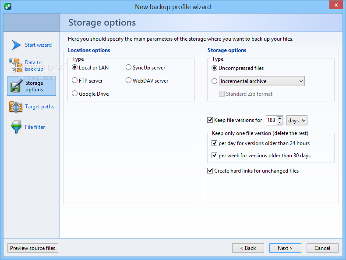The image size is (346, 260).
Task: Uncheck per day for versions older than 24 hours
Action: tap(215, 143)
